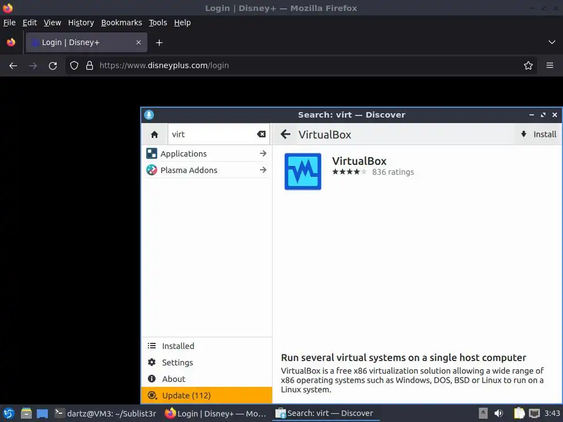Switch to Login | Disney+ taskbar entry
Image resolution: width=563 pixels, height=422 pixels.
(216, 413)
